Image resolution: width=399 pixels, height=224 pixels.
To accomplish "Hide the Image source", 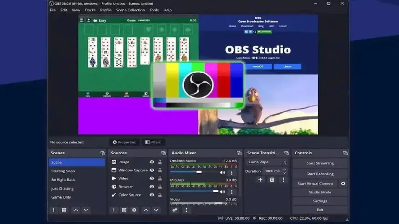I will point(152,162).
